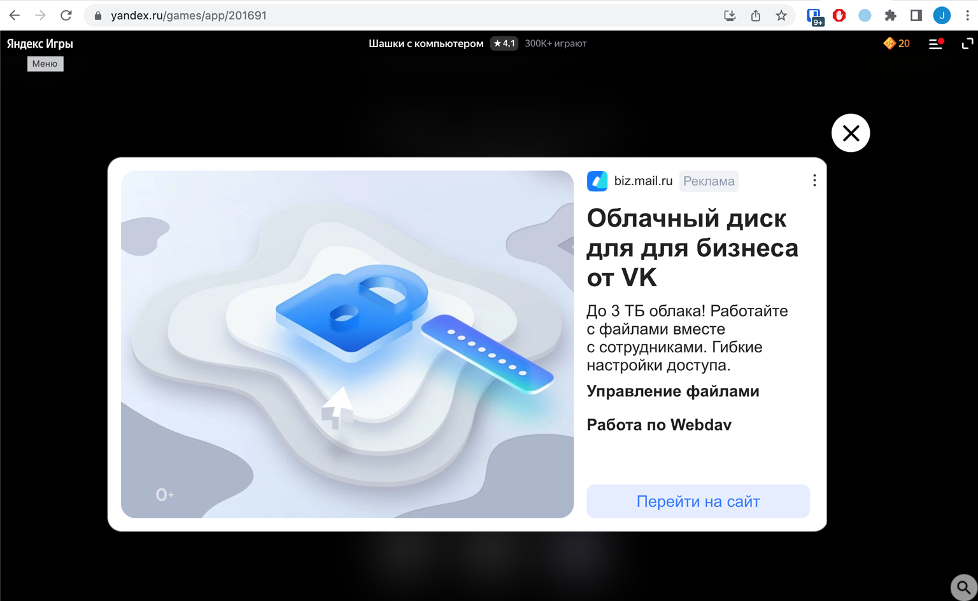Reload the current page
978x601 pixels.
tap(66, 15)
